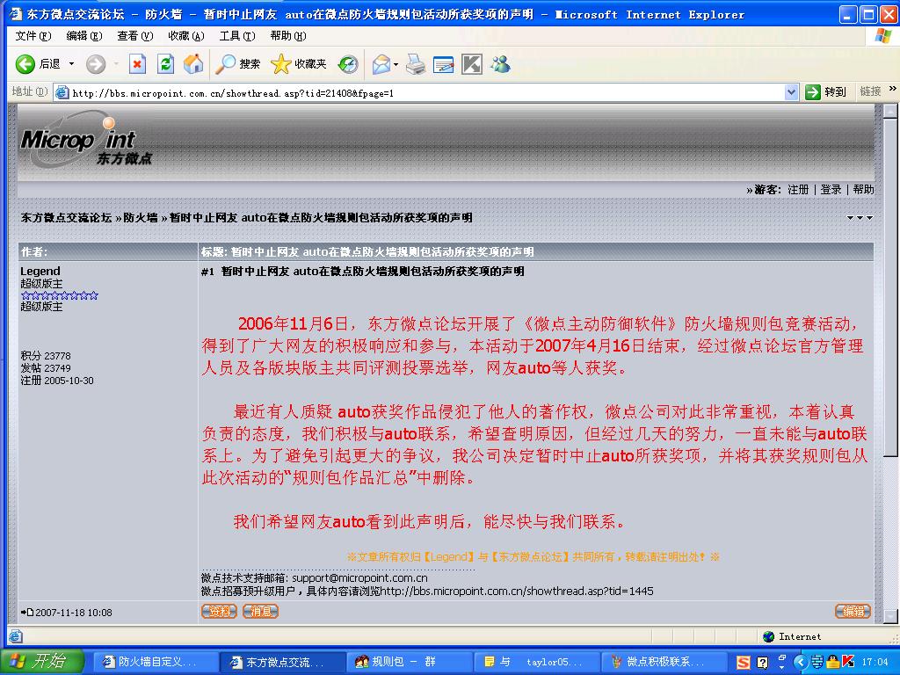Screen dimensions: 900x675
Task: Click the 帮助 help link in forum header
Action: tap(863, 190)
